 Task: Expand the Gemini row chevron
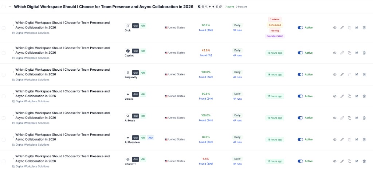pos(13,93)
